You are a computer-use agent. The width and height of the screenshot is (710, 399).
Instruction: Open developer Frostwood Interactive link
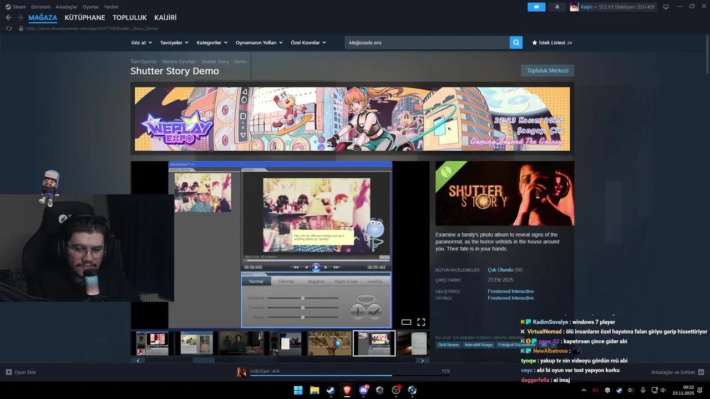point(511,291)
